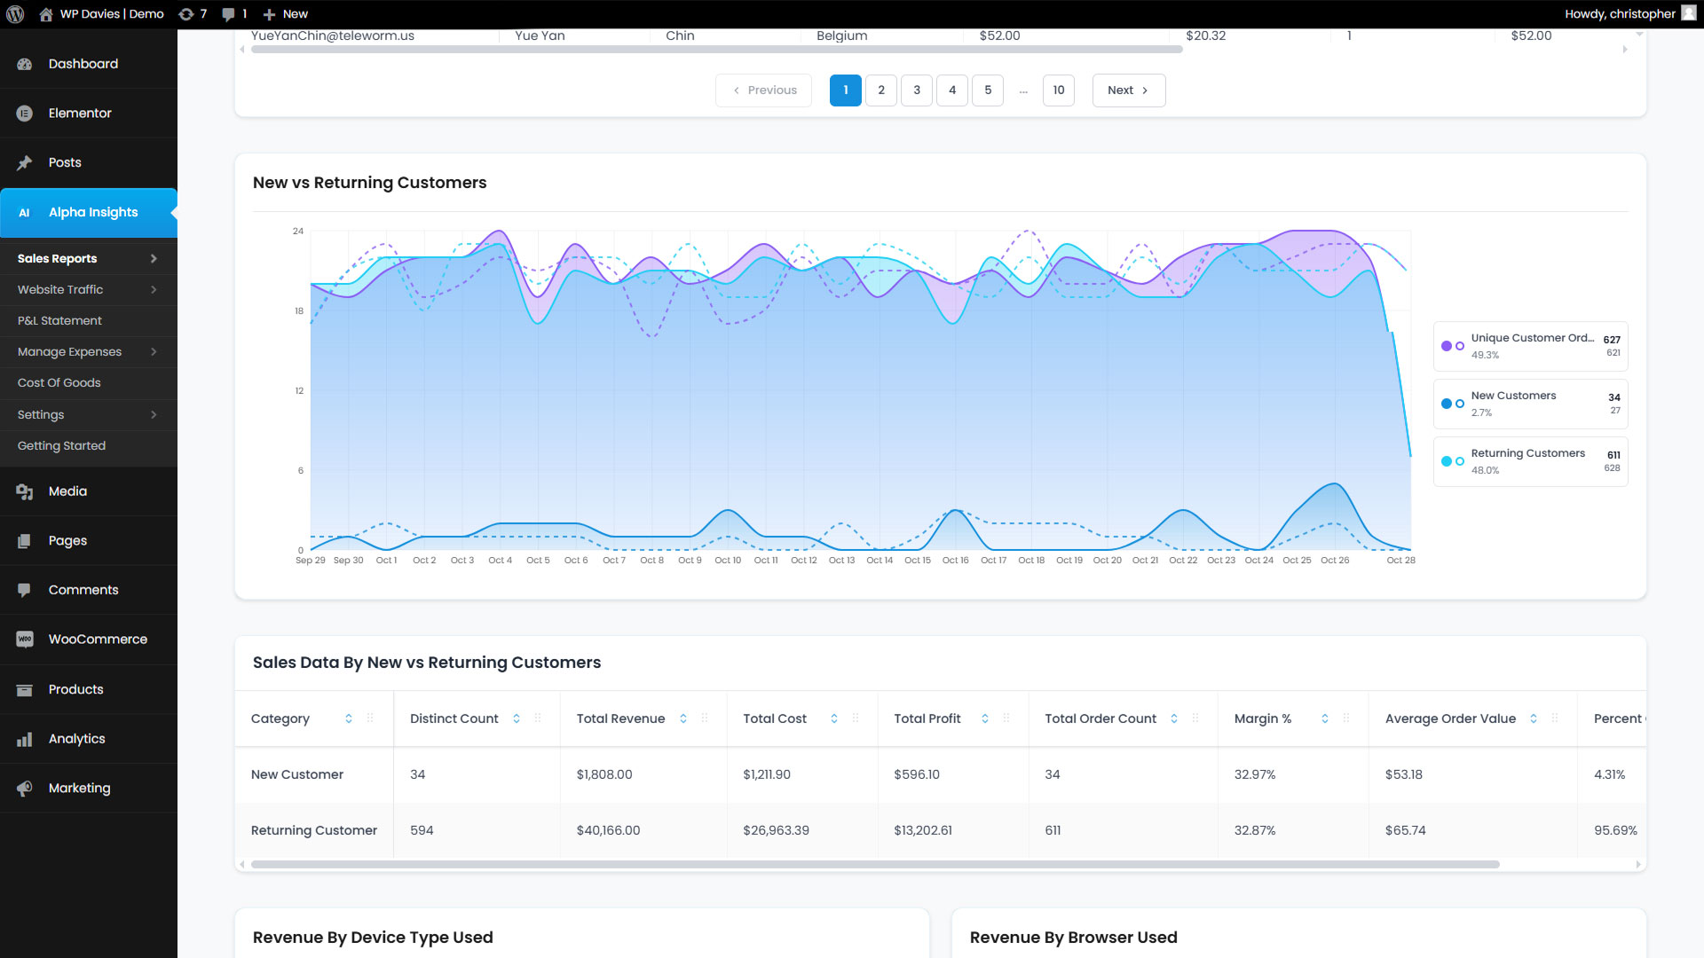Expand the Manage Expenses submenu
1704x958 pixels.
click(154, 352)
